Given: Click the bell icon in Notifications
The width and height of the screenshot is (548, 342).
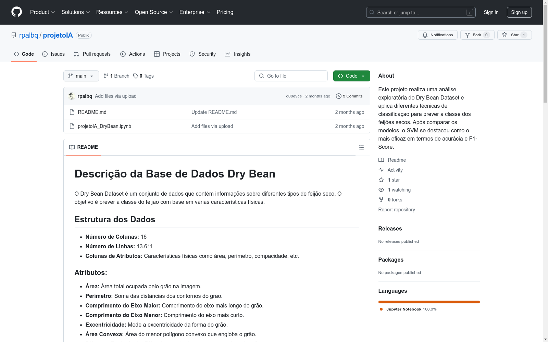Looking at the screenshot, I should click(x=425, y=35).
